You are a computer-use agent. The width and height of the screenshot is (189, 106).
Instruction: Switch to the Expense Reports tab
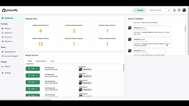tap(41, 61)
